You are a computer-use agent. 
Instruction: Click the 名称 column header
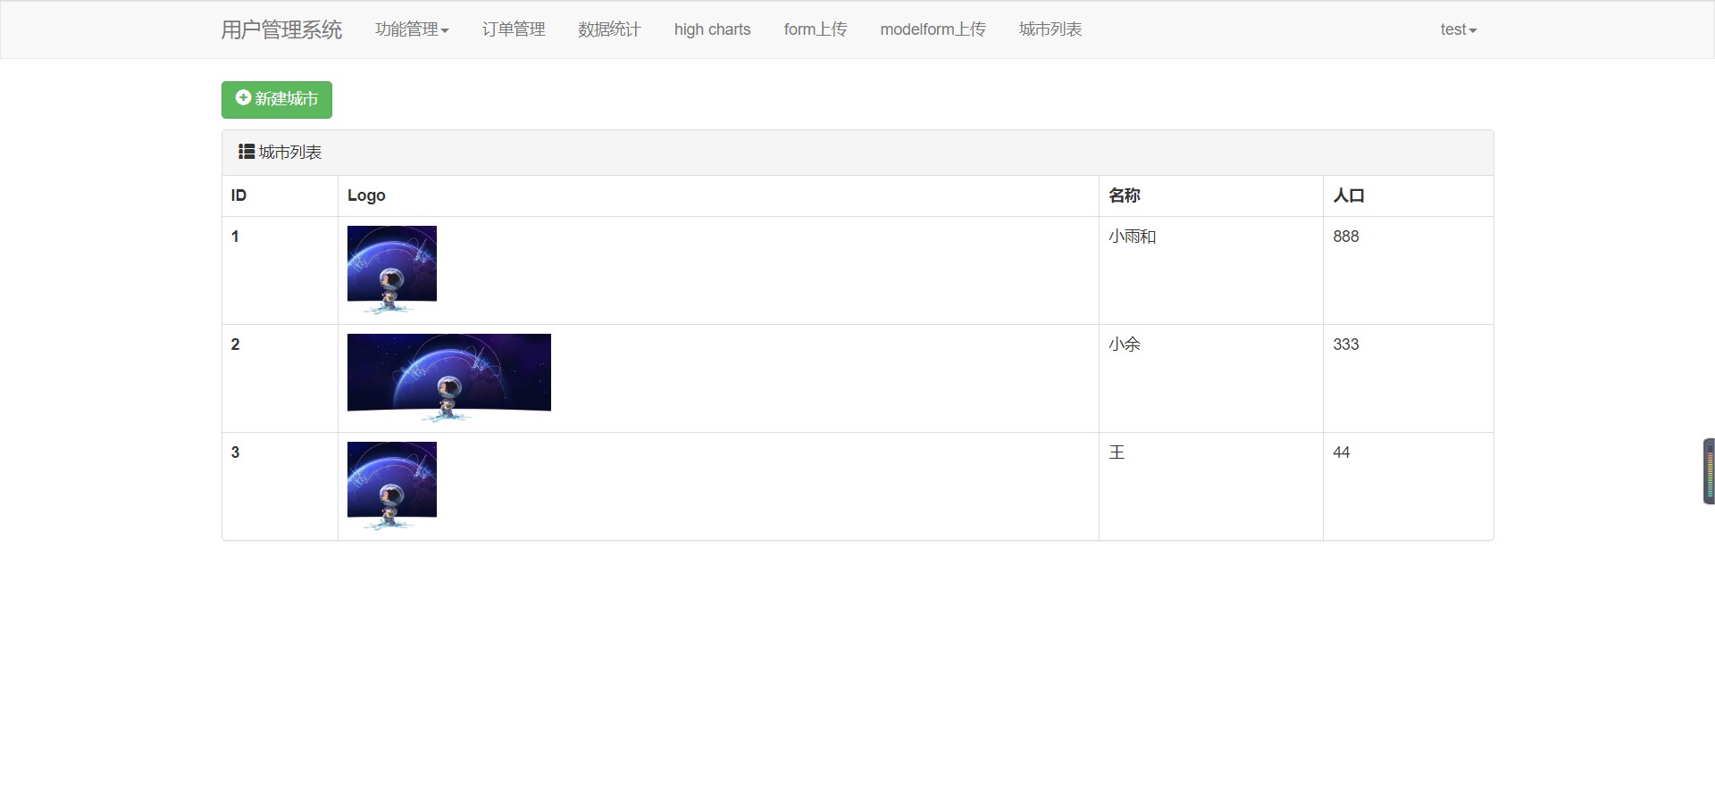(1123, 195)
